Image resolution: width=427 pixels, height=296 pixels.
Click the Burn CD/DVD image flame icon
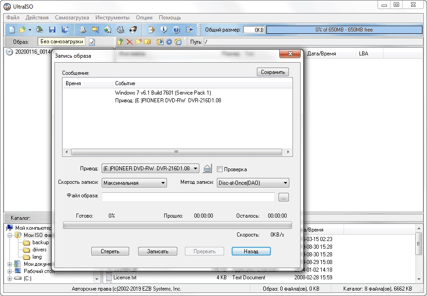coord(133,30)
